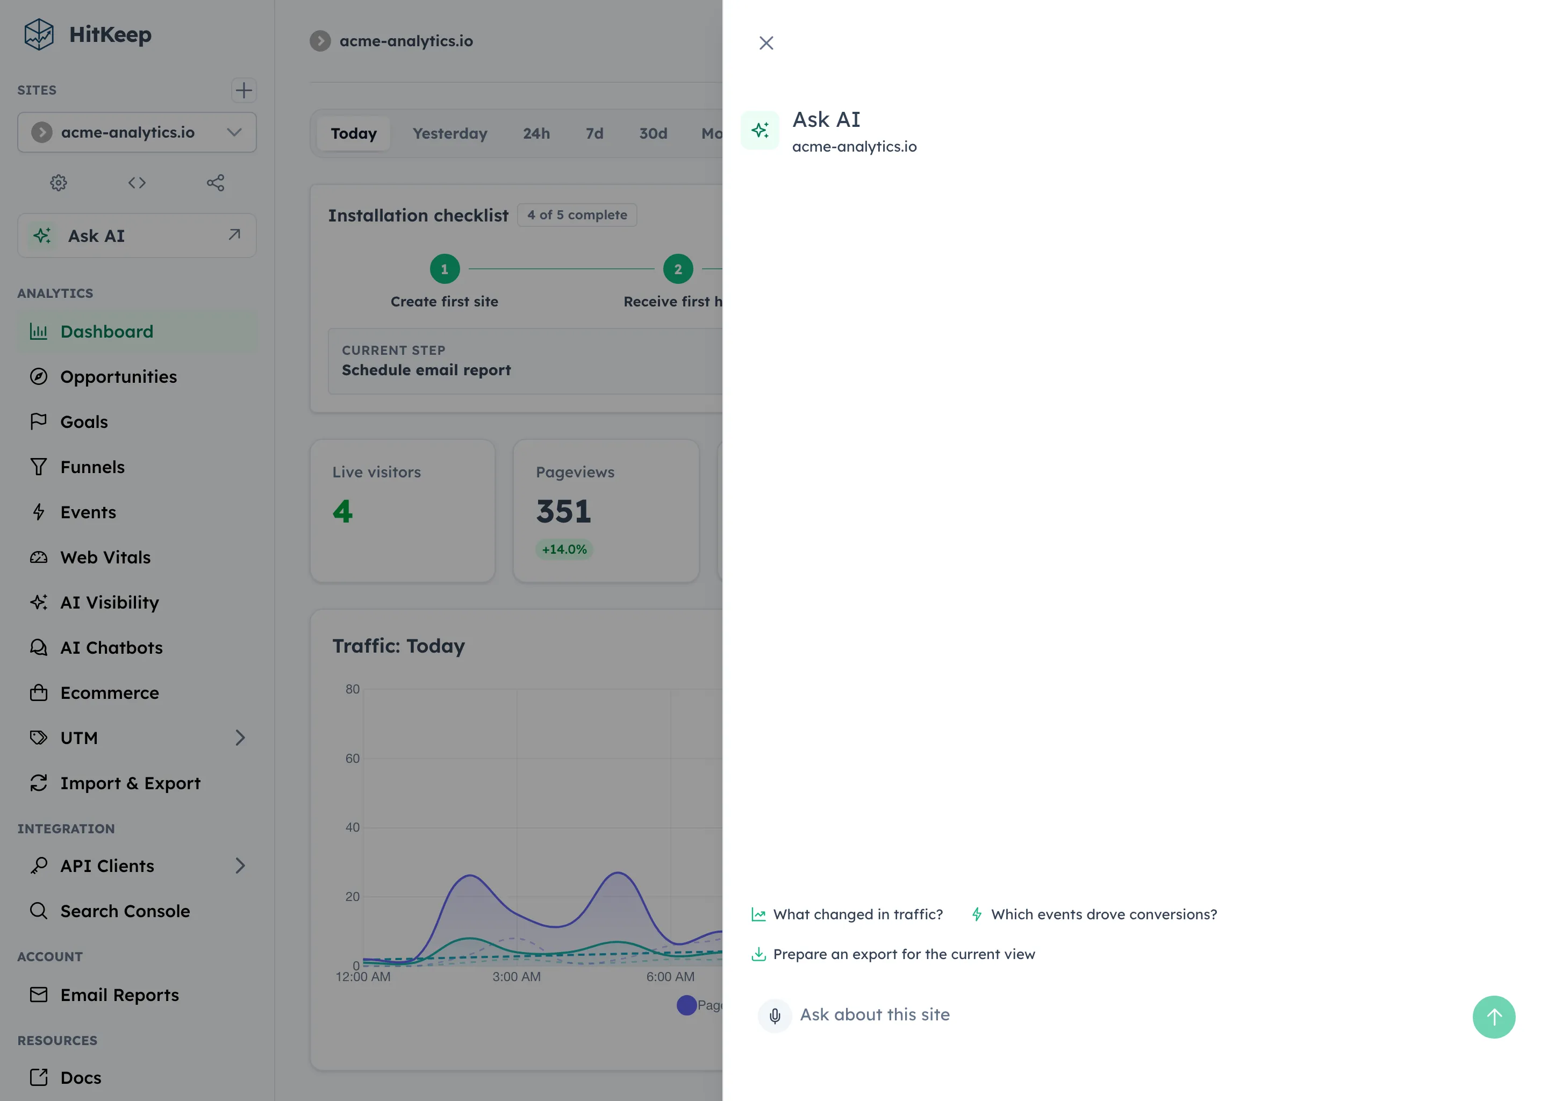Open AI Visibility page
The height and width of the screenshot is (1101, 1548).
coord(137,602)
